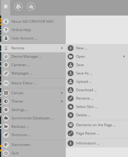Click the gear icon for Settings
Image resolution: width=128 pixels, height=157 pixels.
click(6, 110)
